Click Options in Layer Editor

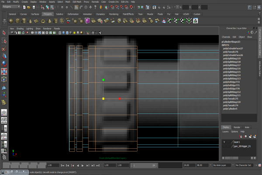(x=234, y=132)
